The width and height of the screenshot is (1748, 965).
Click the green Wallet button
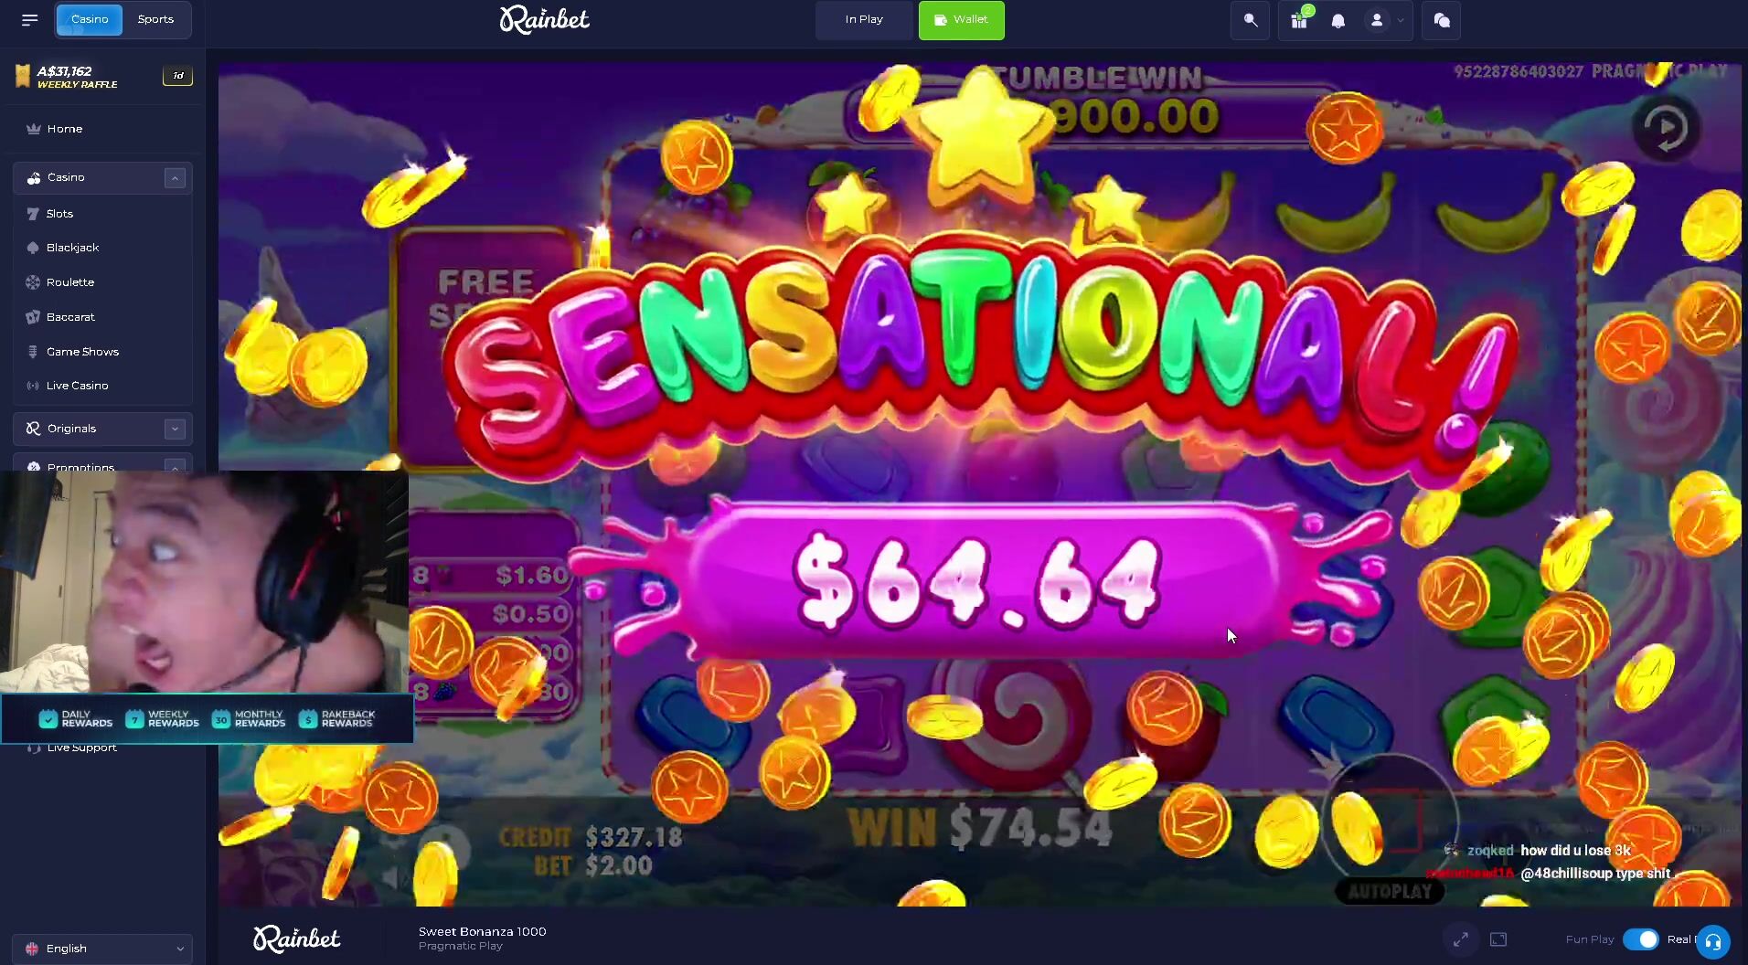[x=961, y=20]
